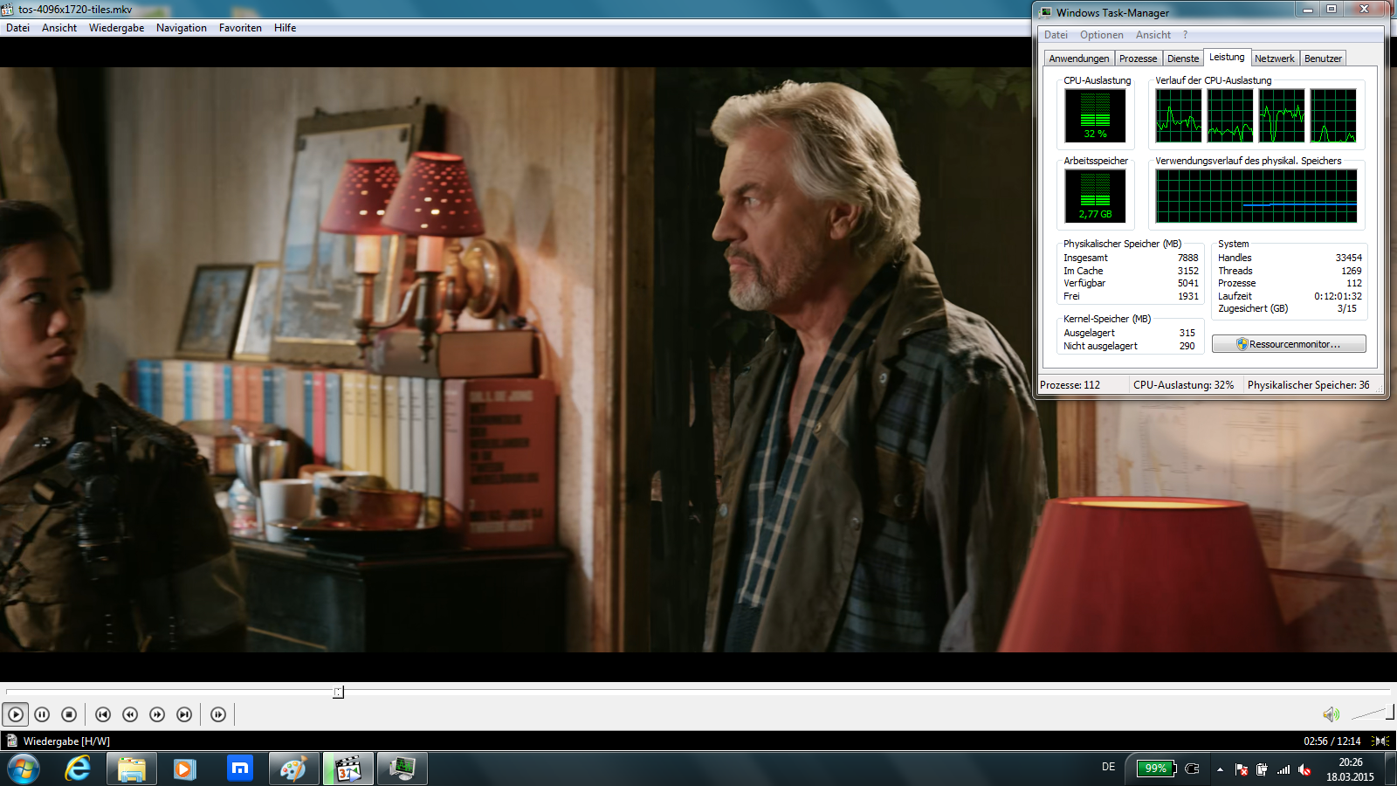Click the 99% battery indicator
1397x786 pixels.
1157,769
